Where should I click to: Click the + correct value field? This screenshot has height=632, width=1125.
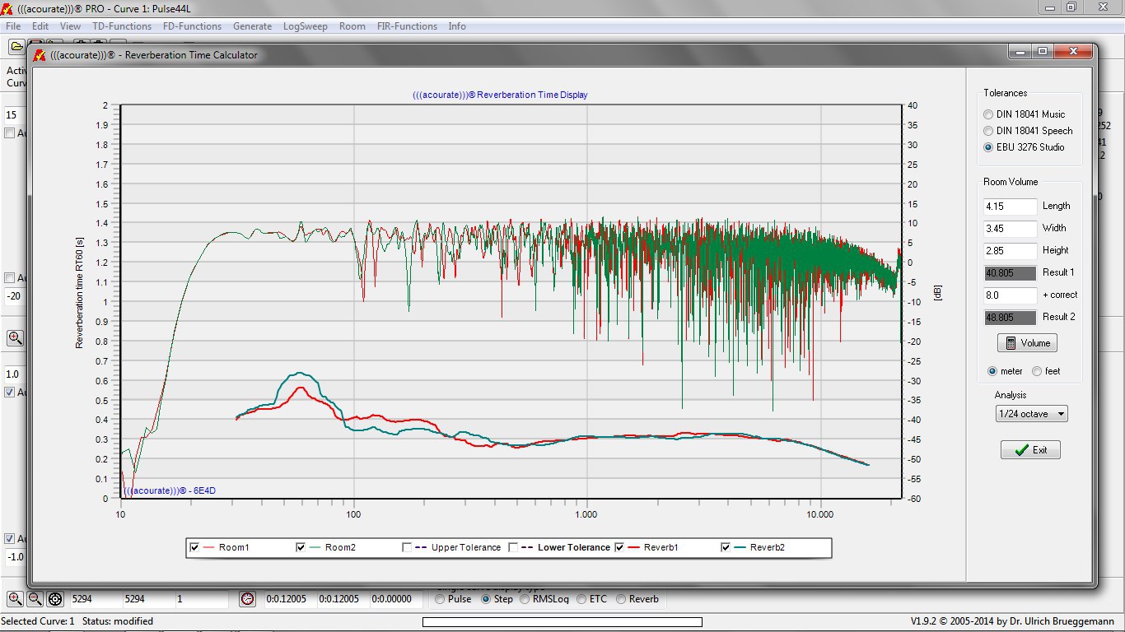(x=1010, y=295)
